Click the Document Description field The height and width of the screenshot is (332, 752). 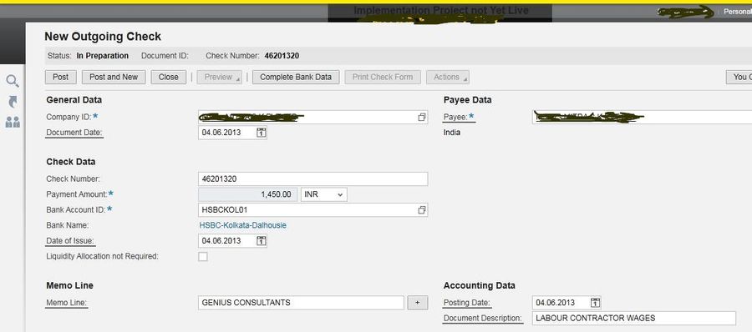[x=633, y=318]
